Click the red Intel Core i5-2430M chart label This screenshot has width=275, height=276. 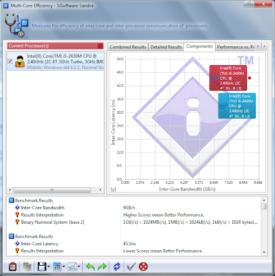(x=228, y=78)
